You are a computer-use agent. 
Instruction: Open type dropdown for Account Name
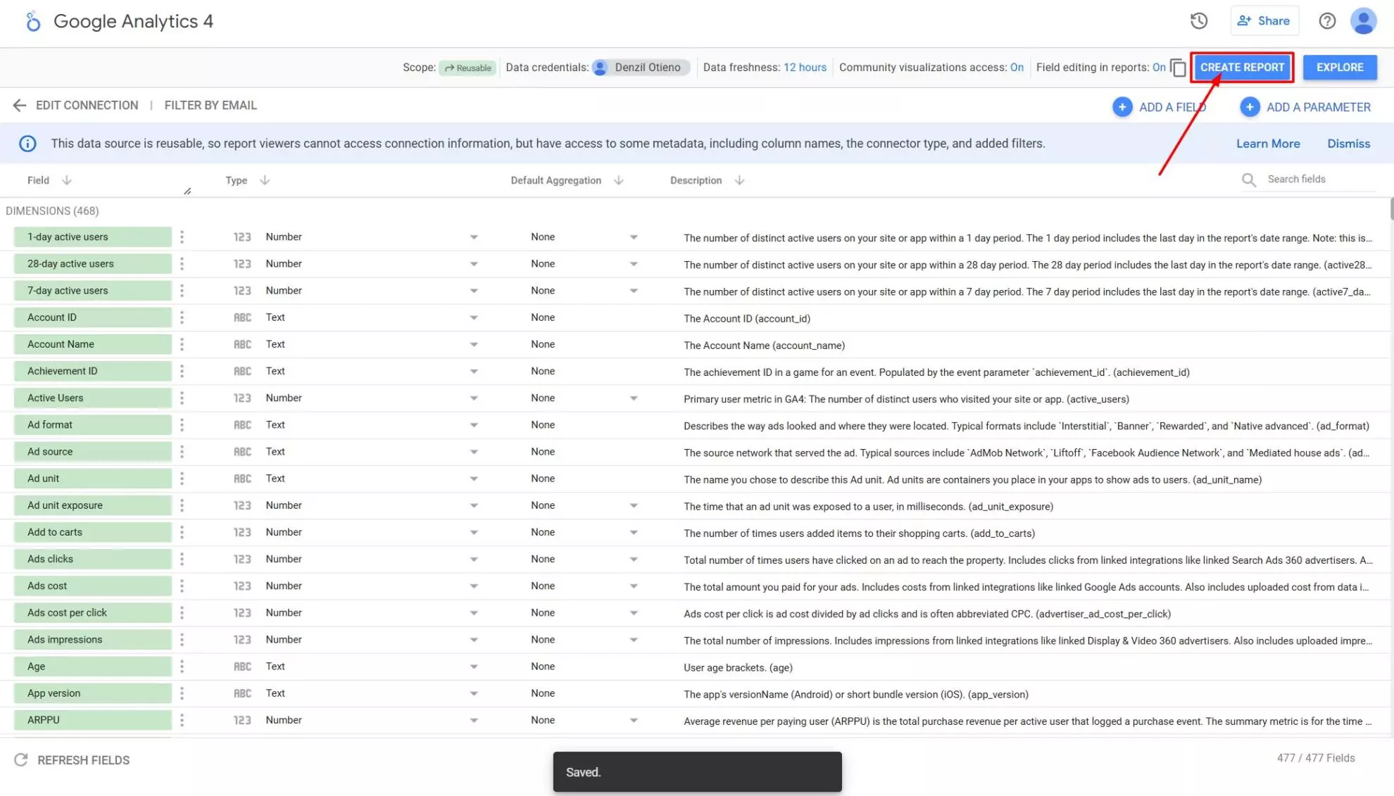point(474,345)
